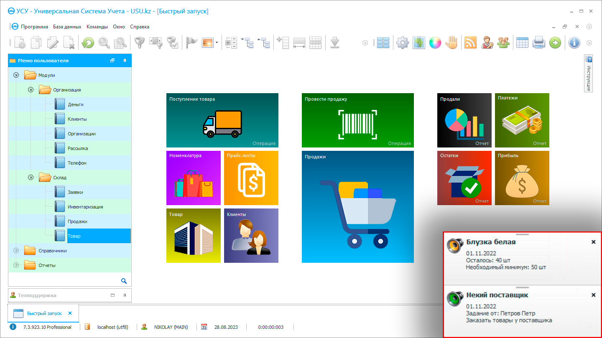Click the plain magnifier search icon
Screen dimensions: 602x338
pyautogui.click(x=104, y=43)
